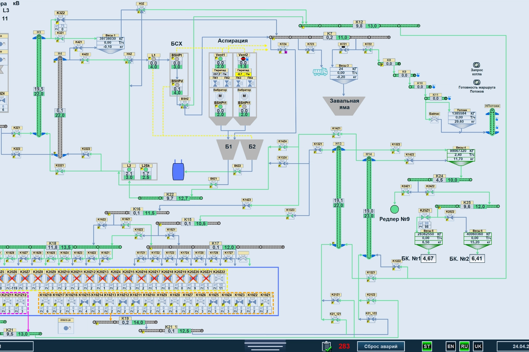The width and height of the screenshot is (529, 352).
Task: Click the blue tank icon
Action: point(178,171)
